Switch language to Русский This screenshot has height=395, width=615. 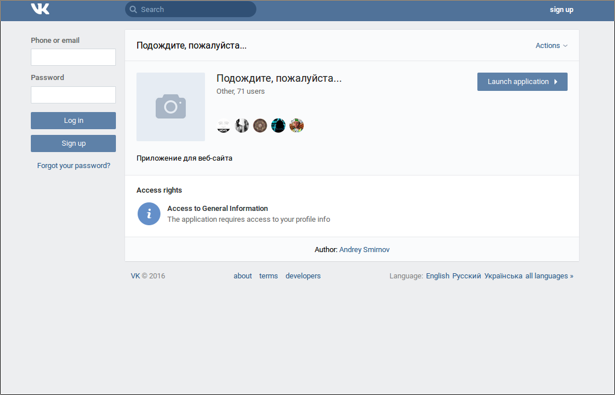(x=467, y=276)
